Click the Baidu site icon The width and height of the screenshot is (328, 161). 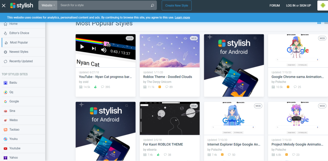tap(6, 83)
